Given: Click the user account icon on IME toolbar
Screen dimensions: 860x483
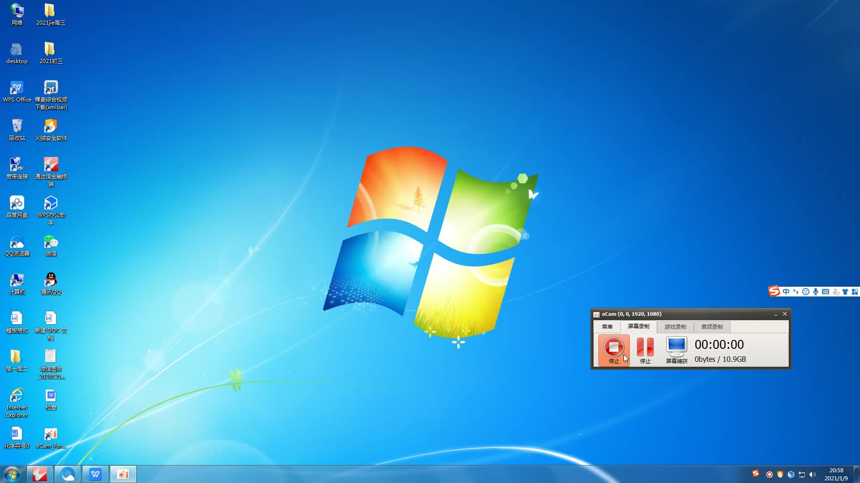Looking at the screenshot, I should pos(835,292).
